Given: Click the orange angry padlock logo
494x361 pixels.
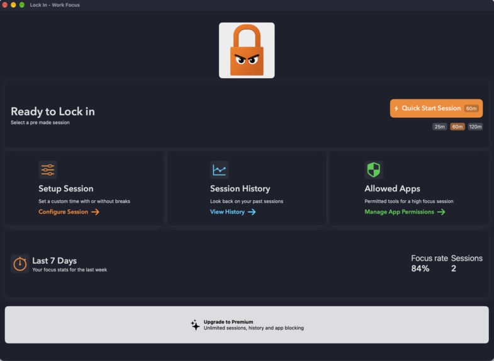Looking at the screenshot, I should [x=247, y=50].
